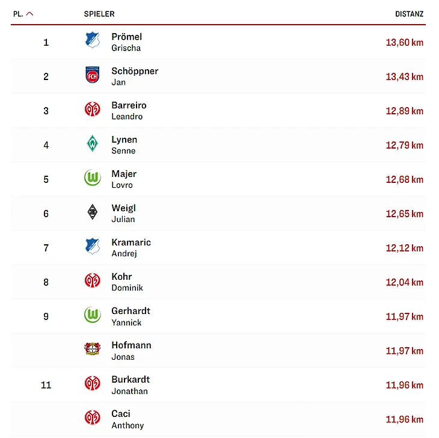Screen dimensions: 439x438
Task: Click the Heidenheim logo beside Schöppner
Action: point(92,75)
